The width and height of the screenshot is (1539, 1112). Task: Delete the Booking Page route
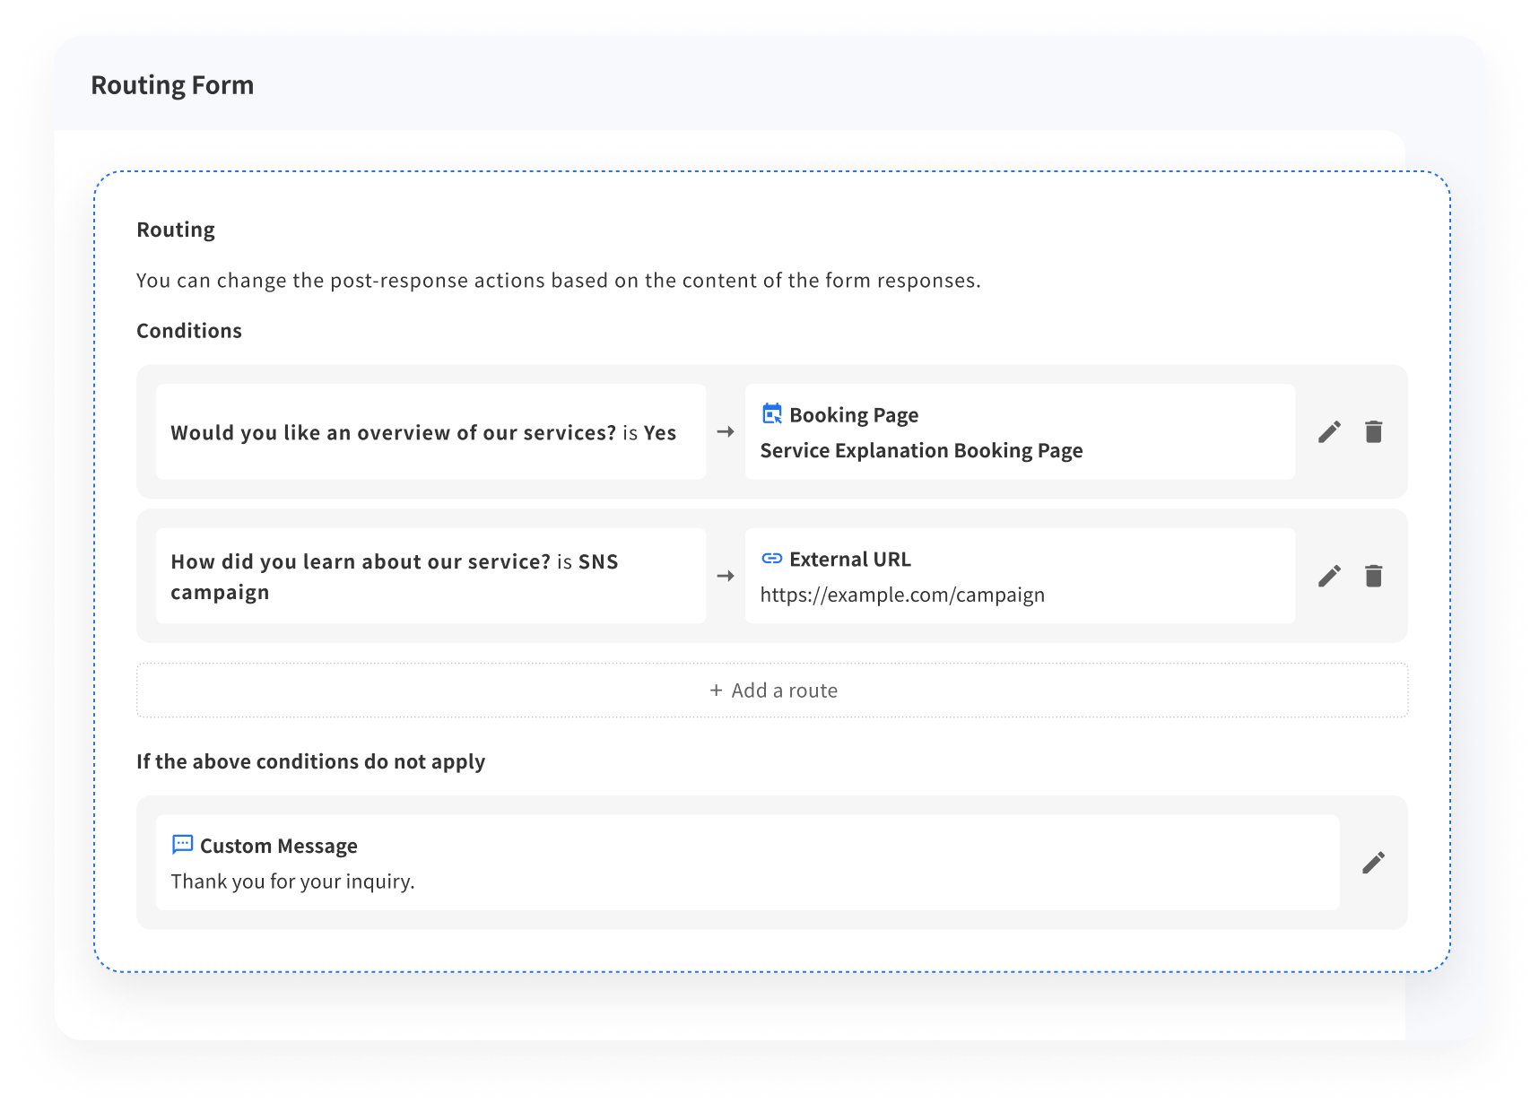[x=1374, y=431]
